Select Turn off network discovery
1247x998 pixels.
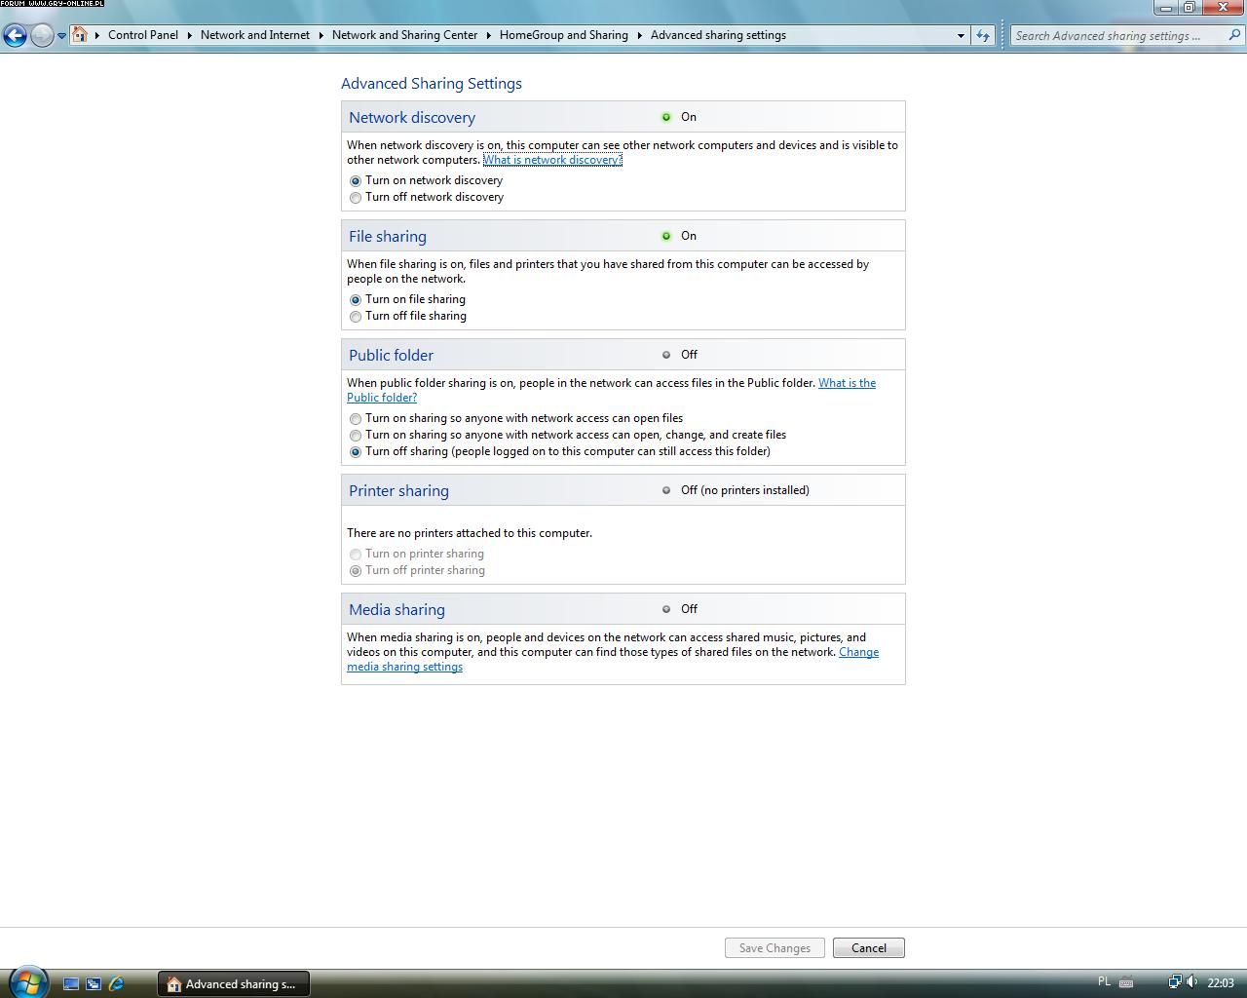coord(356,198)
